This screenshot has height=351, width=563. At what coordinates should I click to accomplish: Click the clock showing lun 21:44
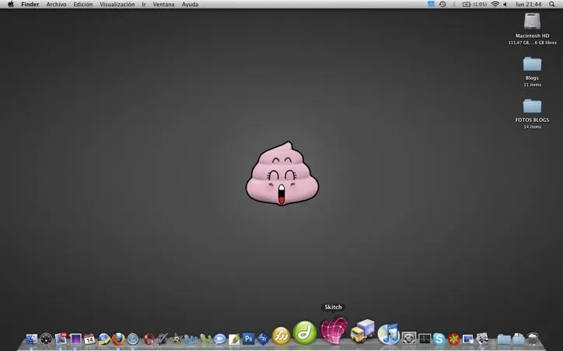click(529, 5)
